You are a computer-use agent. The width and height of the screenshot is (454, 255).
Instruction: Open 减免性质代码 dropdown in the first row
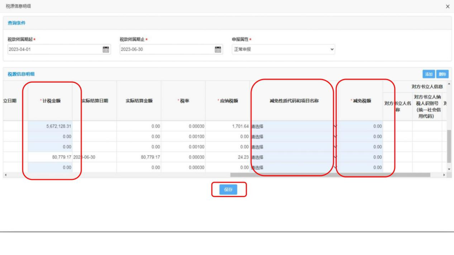[293, 126]
